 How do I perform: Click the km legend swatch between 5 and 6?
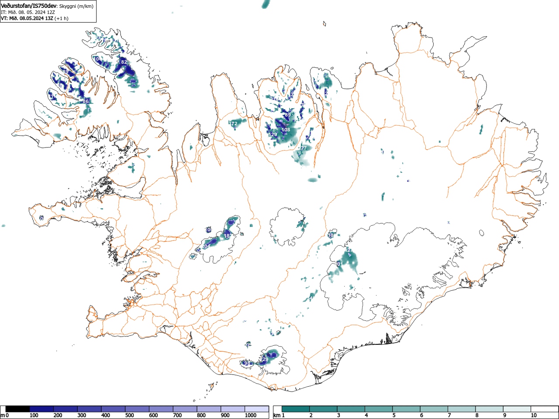click(x=407, y=409)
